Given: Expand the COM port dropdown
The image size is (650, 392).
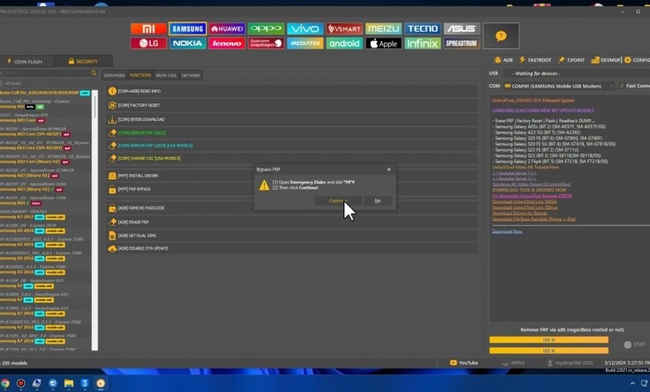Looking at the screenshot, I should coord(611,86).
